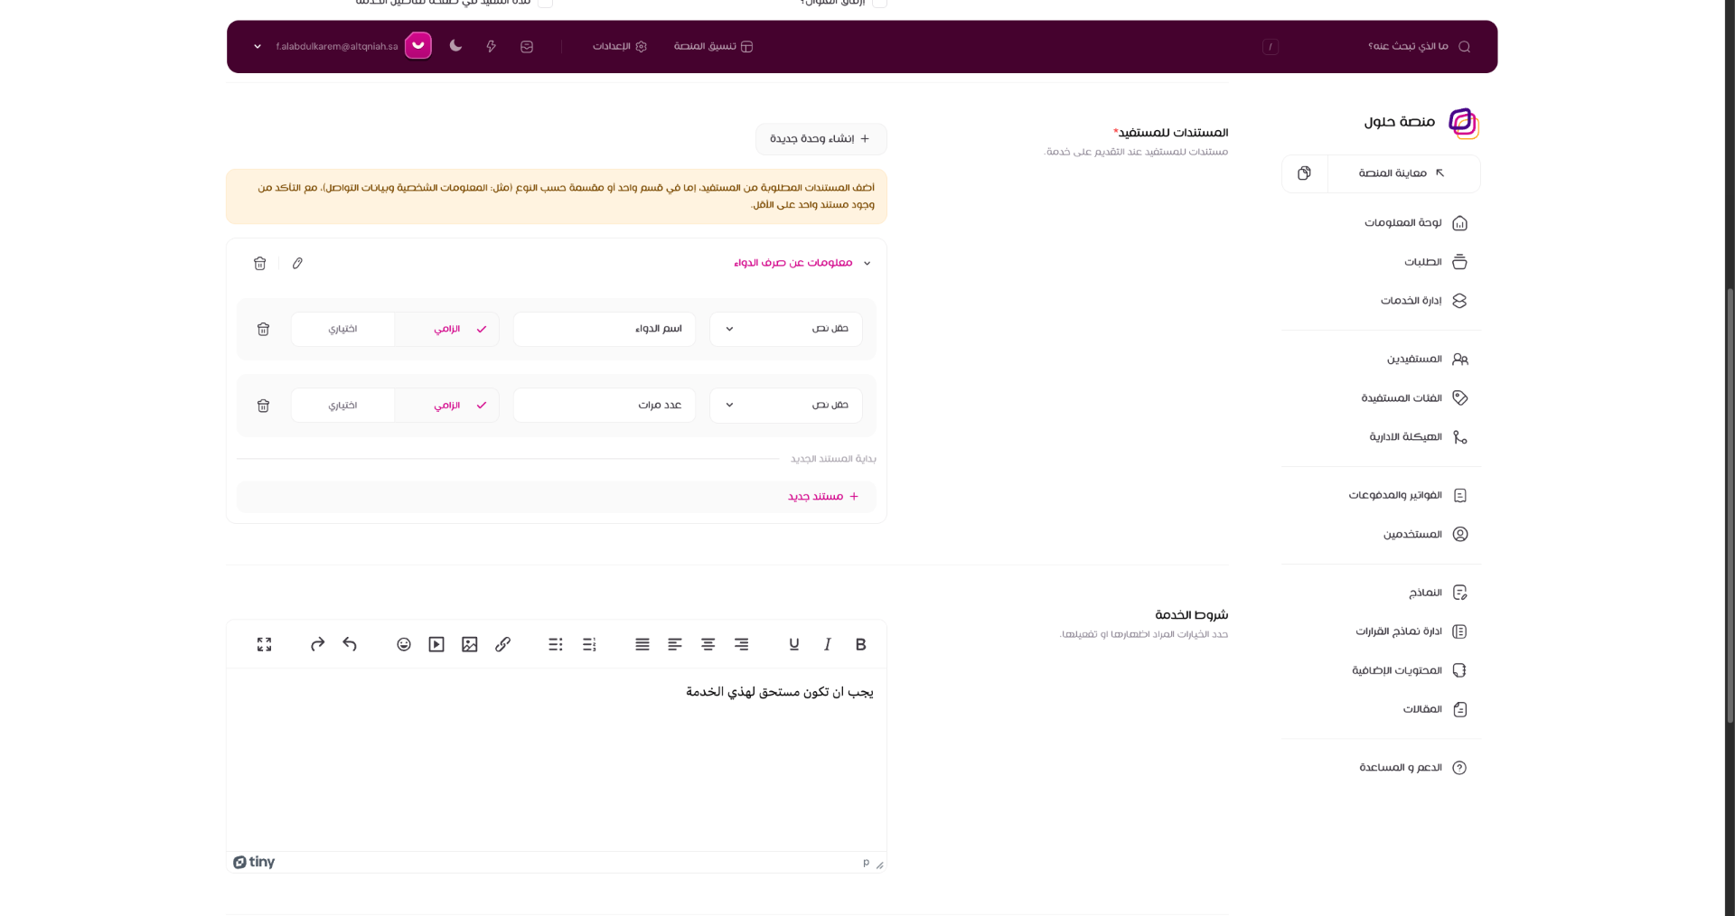Delete the اسم الدواء field via trash icon
1735x916 pixels.
click(x=262, y=329)
